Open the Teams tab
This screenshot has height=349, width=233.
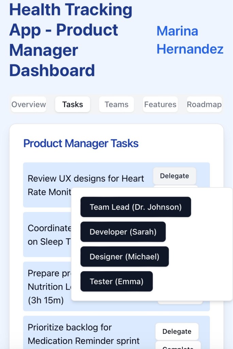click(x=116, y=105)
